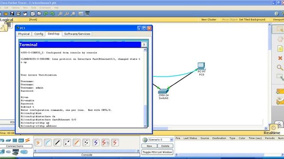The height and width of the screenshot is (159, 284).
Task: Switch to the Realtime mode tab
Action: coord(272,133)
